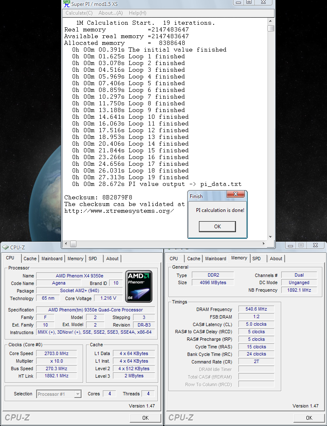327x426 pixels.
Task: Click the AMD Phenom processor logo
Action: 139,286
